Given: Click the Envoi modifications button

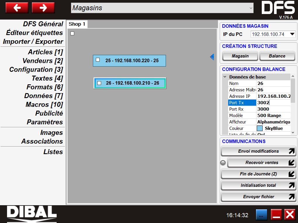Looking at the screenshot, I should [x=258, y=151].
